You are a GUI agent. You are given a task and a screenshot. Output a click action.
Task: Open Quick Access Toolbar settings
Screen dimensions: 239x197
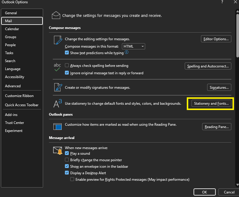coord(22,105)
